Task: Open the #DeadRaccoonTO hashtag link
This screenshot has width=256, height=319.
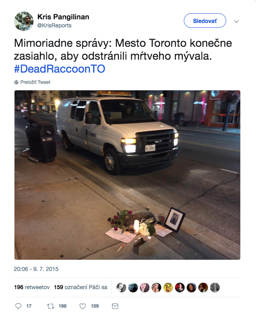Action: tap(60, 69)
